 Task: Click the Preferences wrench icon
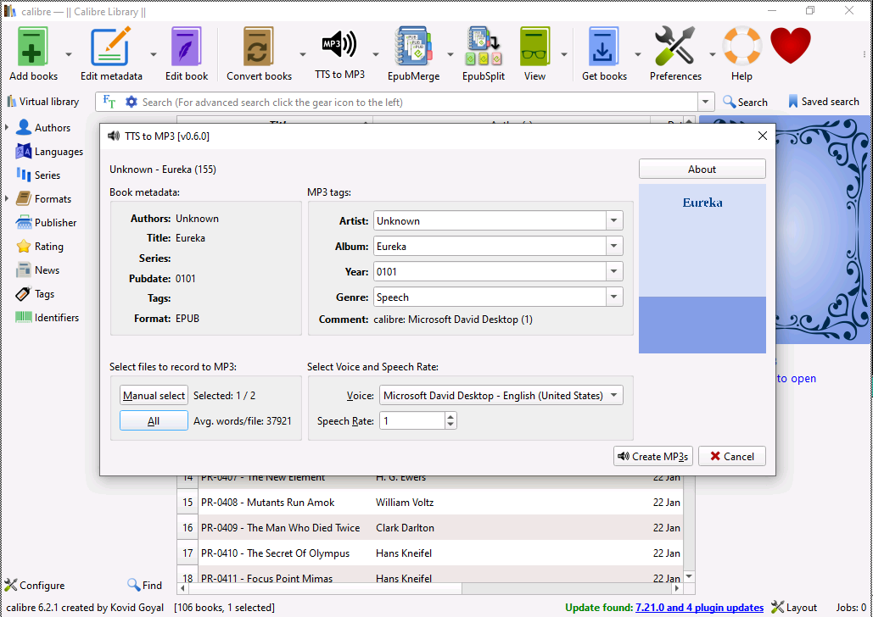674,47
